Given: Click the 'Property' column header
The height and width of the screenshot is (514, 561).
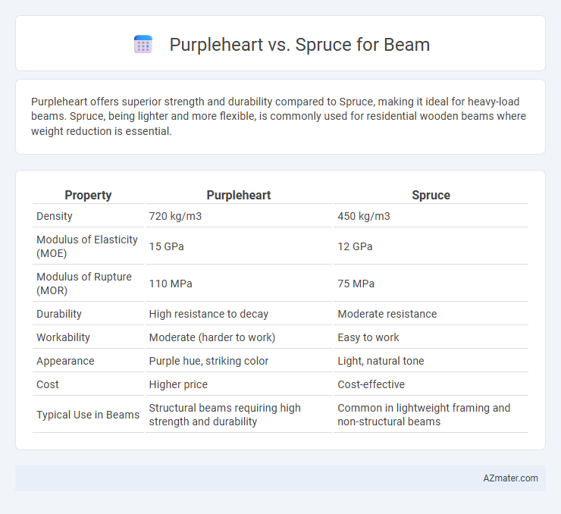Looking at the screenshot, I should [88, 195].
